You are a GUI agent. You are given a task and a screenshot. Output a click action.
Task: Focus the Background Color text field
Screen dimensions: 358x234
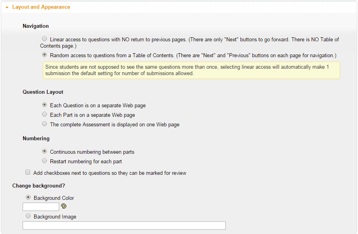(x=41, y=207)
